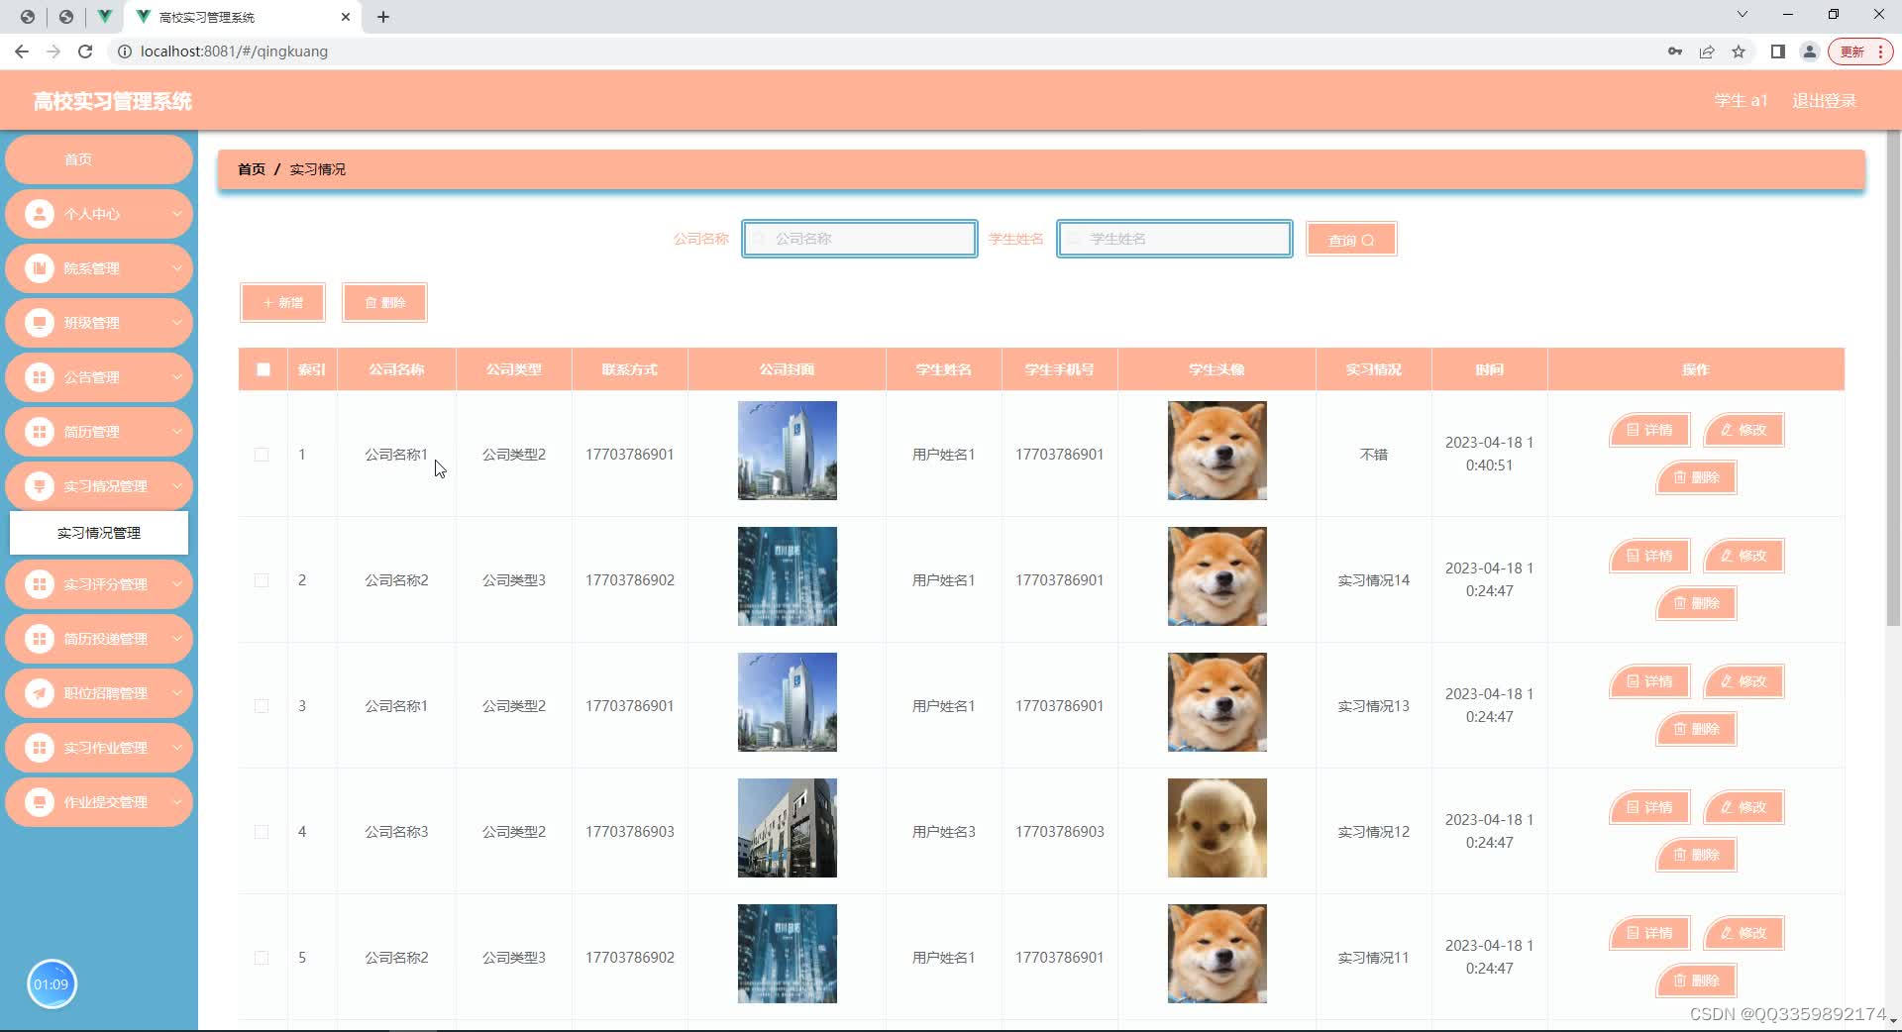Expand the 实习评分管理 menu chevron
The width and height of the screenshot is (1902, 1032).
coord(177,584)
